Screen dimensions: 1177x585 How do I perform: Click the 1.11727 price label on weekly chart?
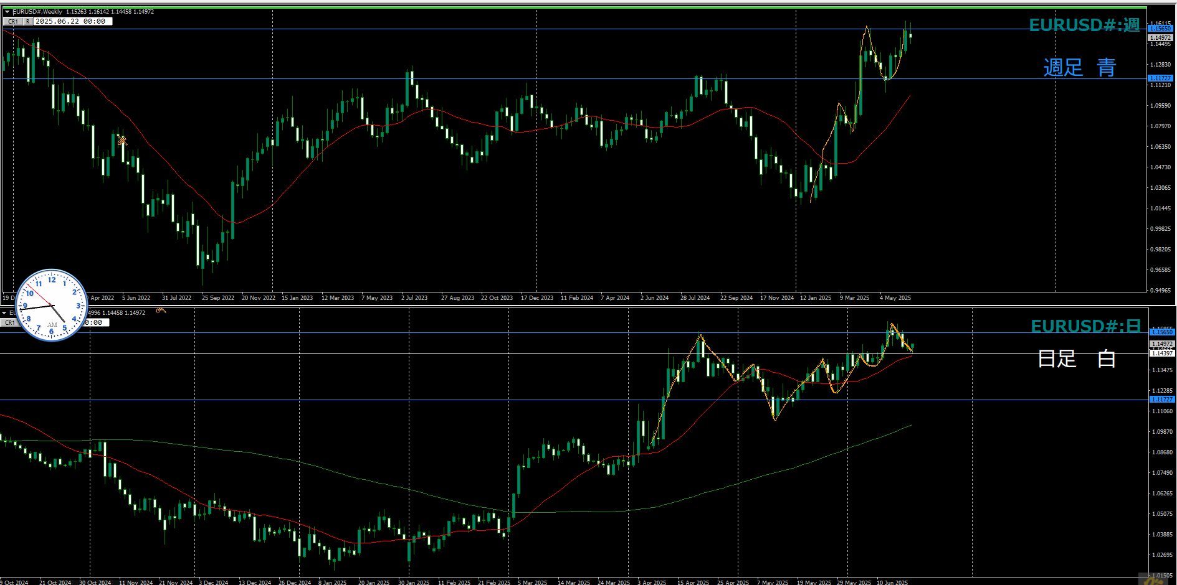click(1160, 78)
